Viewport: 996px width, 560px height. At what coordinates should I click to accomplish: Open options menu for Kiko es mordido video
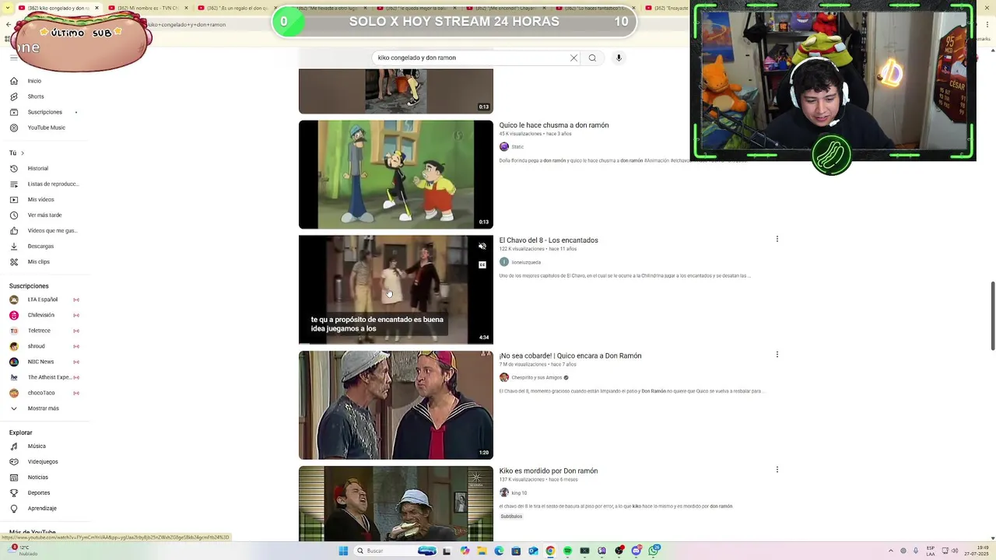click(x=777, y=469)
